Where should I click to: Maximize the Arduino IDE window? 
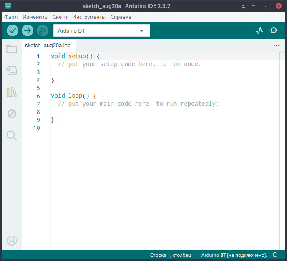pyautogui.click(x=266, y=6)
